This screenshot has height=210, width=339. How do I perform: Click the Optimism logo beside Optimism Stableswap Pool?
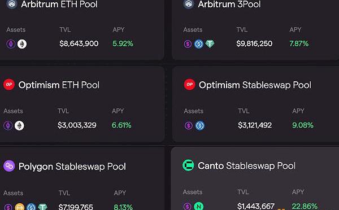click(190, 85)
